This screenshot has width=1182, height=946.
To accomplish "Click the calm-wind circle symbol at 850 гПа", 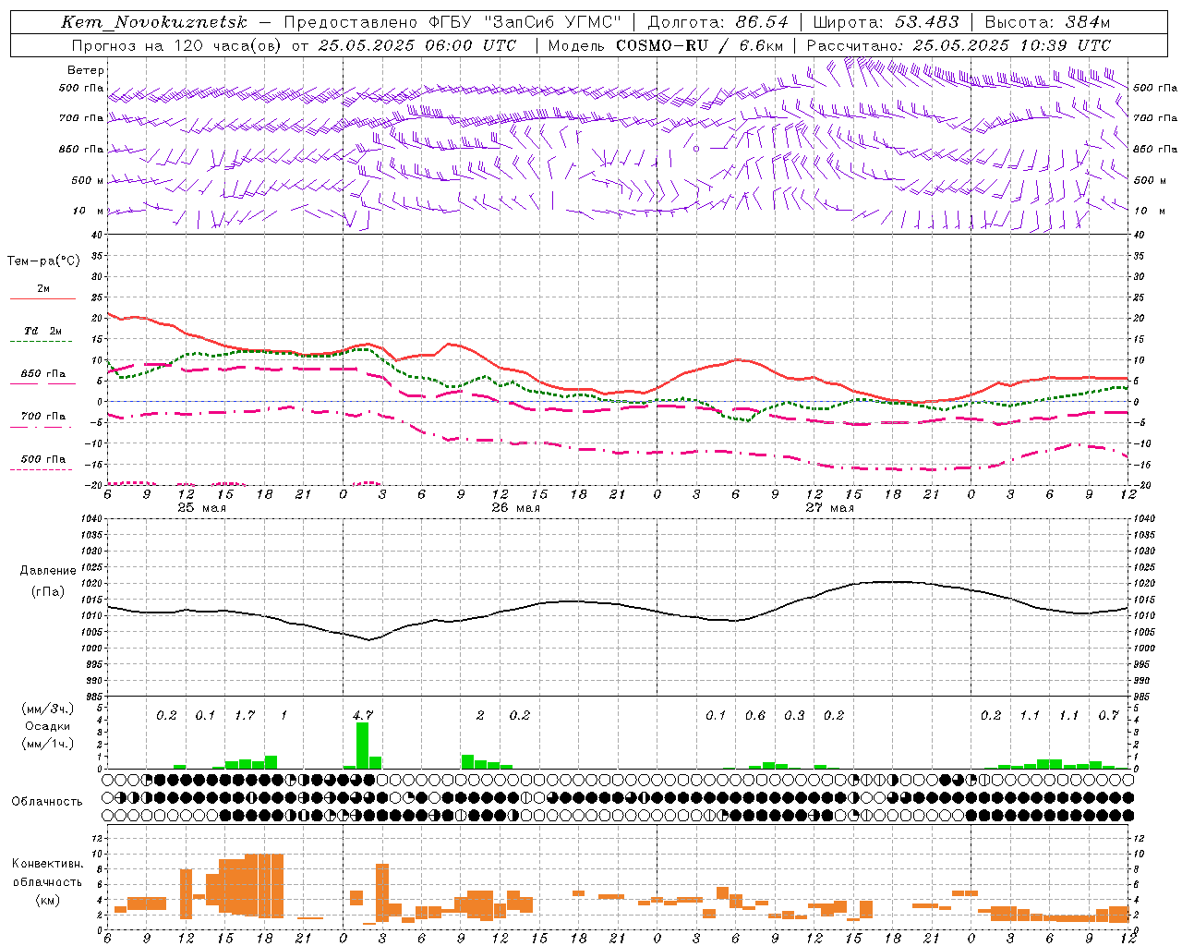I will coord(696,148).
